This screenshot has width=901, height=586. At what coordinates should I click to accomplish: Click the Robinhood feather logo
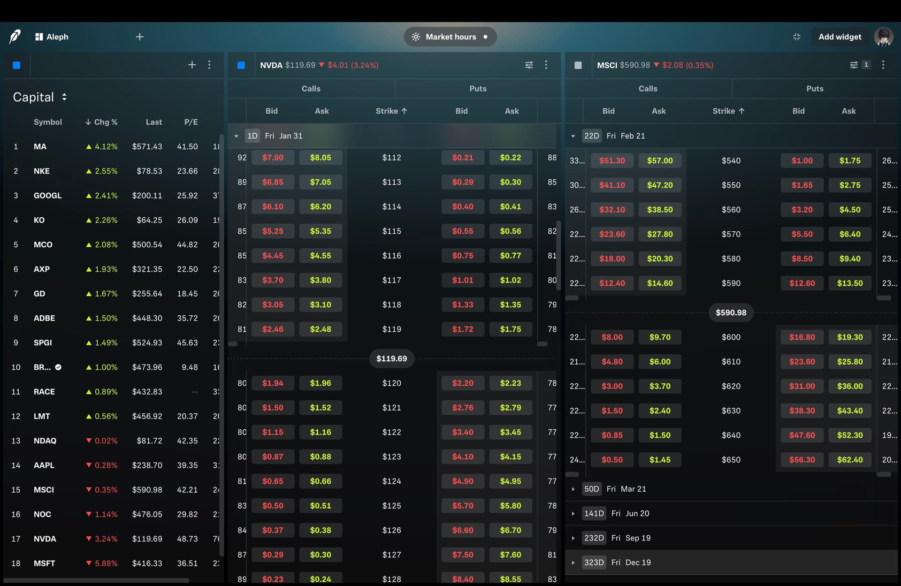(x=15, y=37)
